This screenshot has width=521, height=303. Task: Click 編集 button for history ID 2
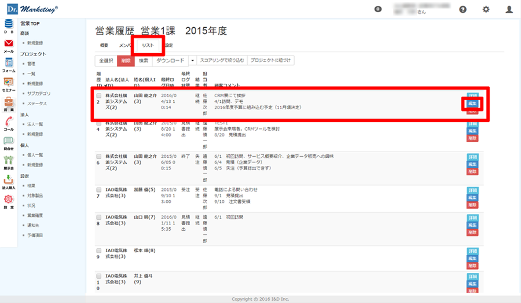[472, 104]
